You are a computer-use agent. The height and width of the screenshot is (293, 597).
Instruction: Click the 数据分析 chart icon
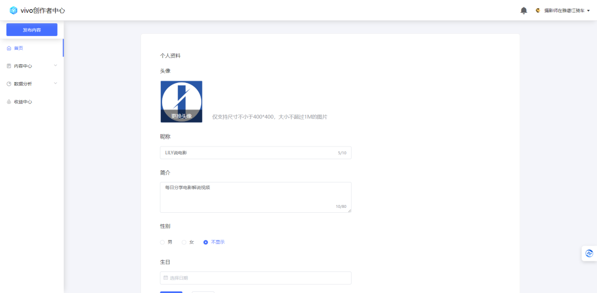coord(9,84)
